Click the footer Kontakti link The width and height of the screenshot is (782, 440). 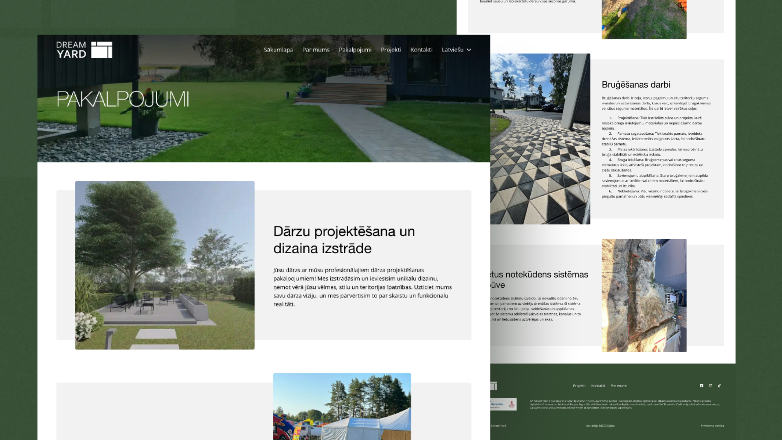(598, 385)
